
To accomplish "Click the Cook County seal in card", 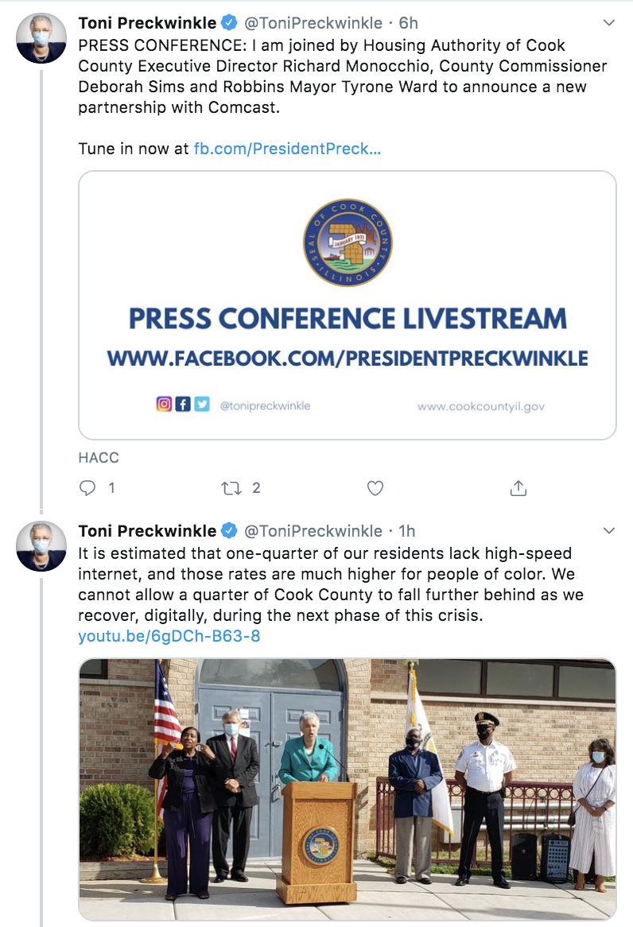I will click(348, 242).
